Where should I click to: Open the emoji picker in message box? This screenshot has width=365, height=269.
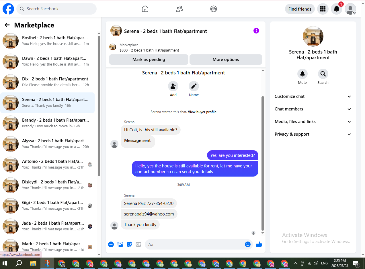248,244
